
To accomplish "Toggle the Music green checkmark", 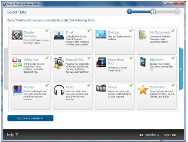I will point(89,85).
